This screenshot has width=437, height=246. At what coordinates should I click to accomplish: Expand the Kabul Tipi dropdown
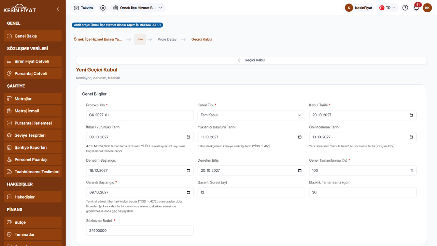[251, 115]
